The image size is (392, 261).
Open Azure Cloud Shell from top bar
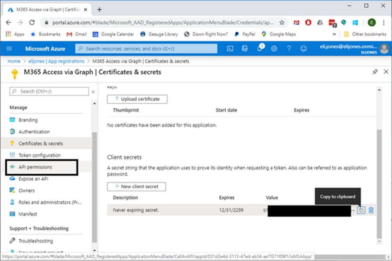(230, 49)
